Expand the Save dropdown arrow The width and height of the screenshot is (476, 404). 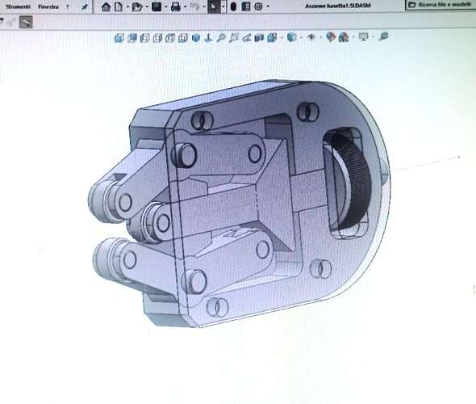(x=165, y=6)
